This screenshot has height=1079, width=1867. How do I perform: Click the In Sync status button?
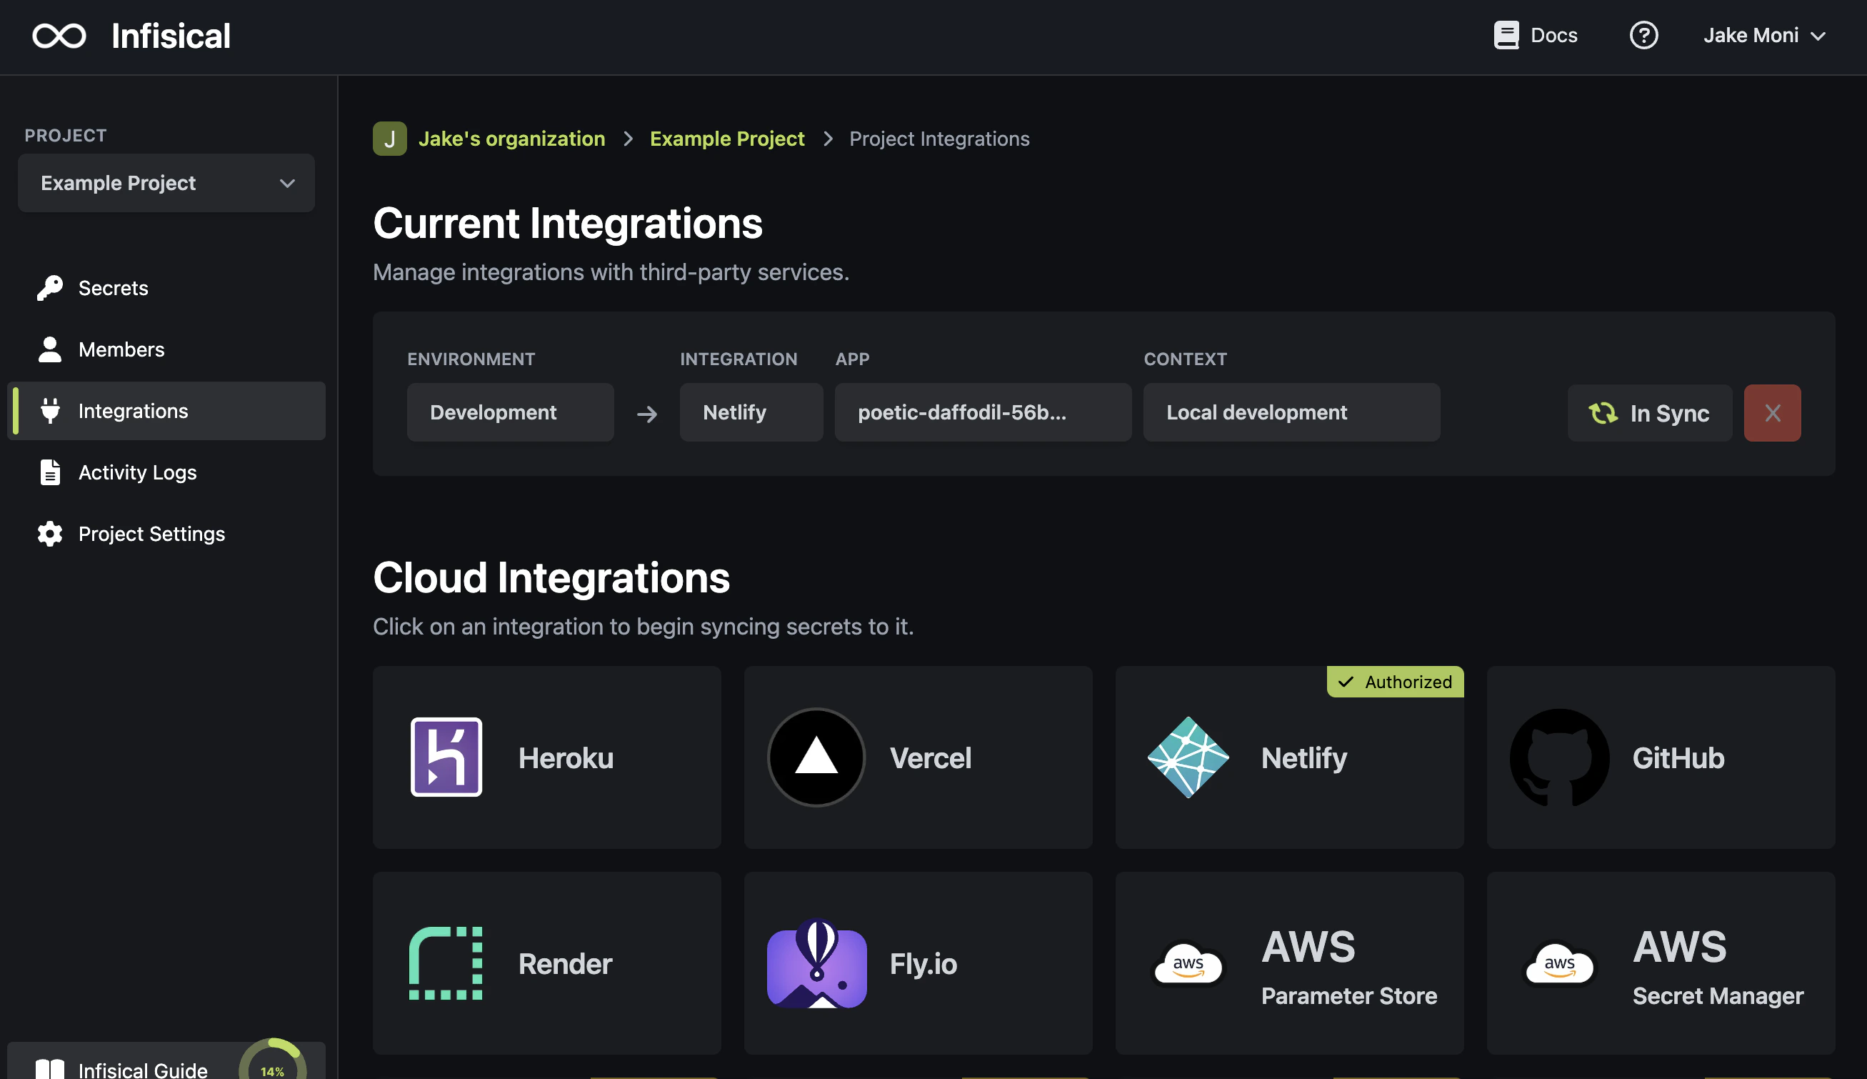1648,413
